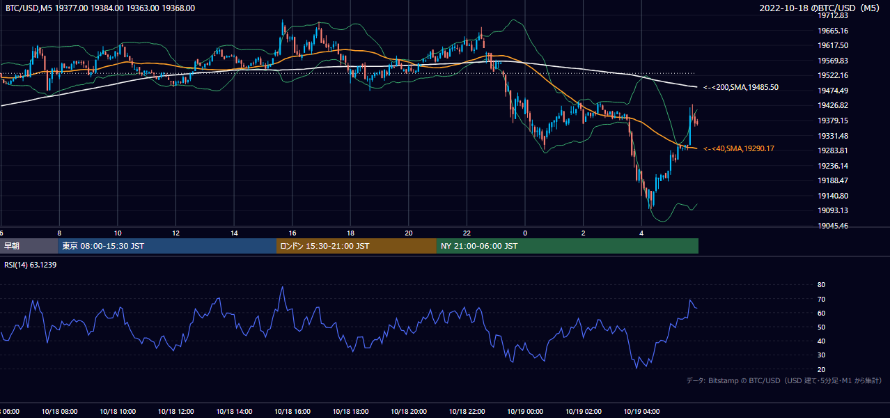This screenshot has width=890, height=418.
Task: Click RSI scale level 40
Action: tap(821, 341)
